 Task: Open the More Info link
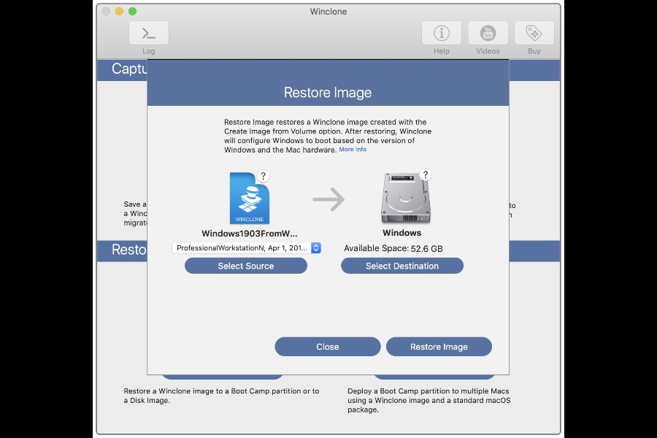(x=353, y=150)
